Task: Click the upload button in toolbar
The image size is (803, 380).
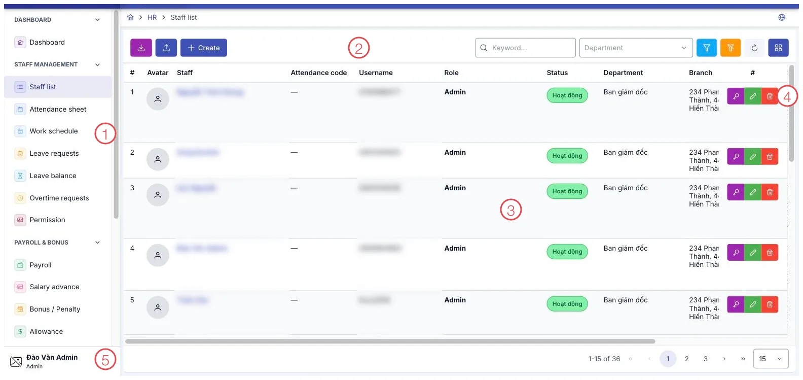Action: [x=166, y=48]
